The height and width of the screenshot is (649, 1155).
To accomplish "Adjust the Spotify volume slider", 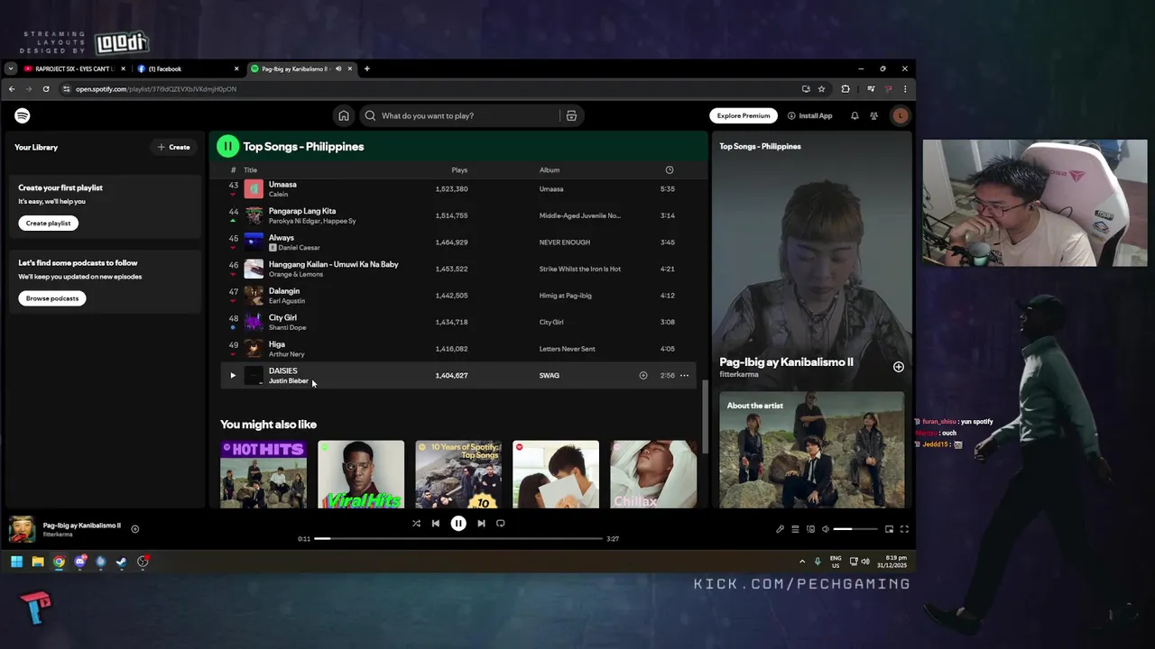I will tap(855, 529).
